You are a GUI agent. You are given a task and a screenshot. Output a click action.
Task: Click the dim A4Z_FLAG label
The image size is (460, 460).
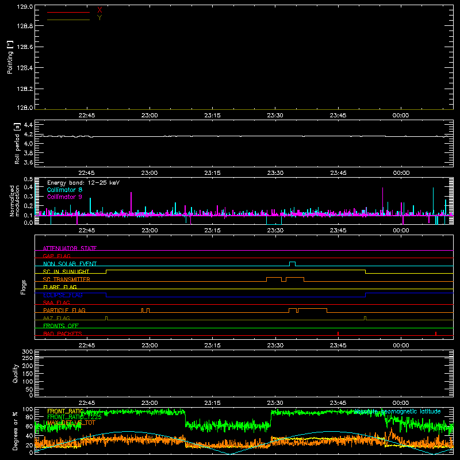56,318
